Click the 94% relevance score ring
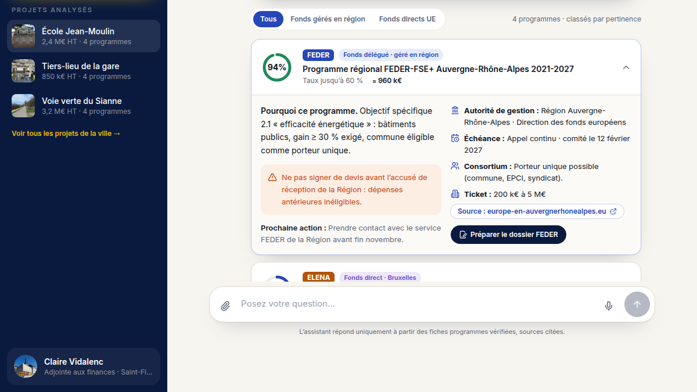 tap(277, 67)
